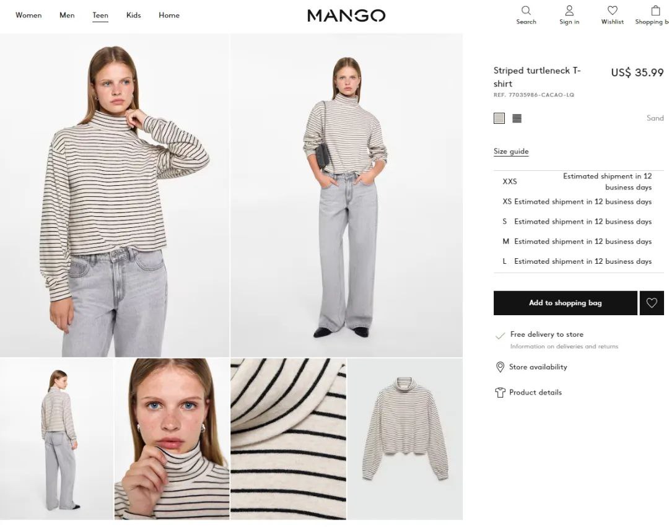
Task: Click the Sign in person icon
Action: coord(569,11)
